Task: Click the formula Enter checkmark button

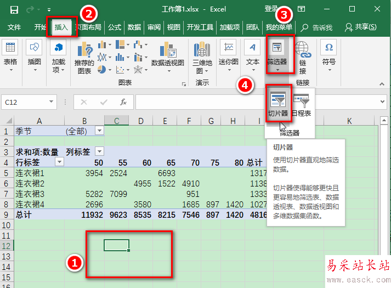Action: point(104,102)
